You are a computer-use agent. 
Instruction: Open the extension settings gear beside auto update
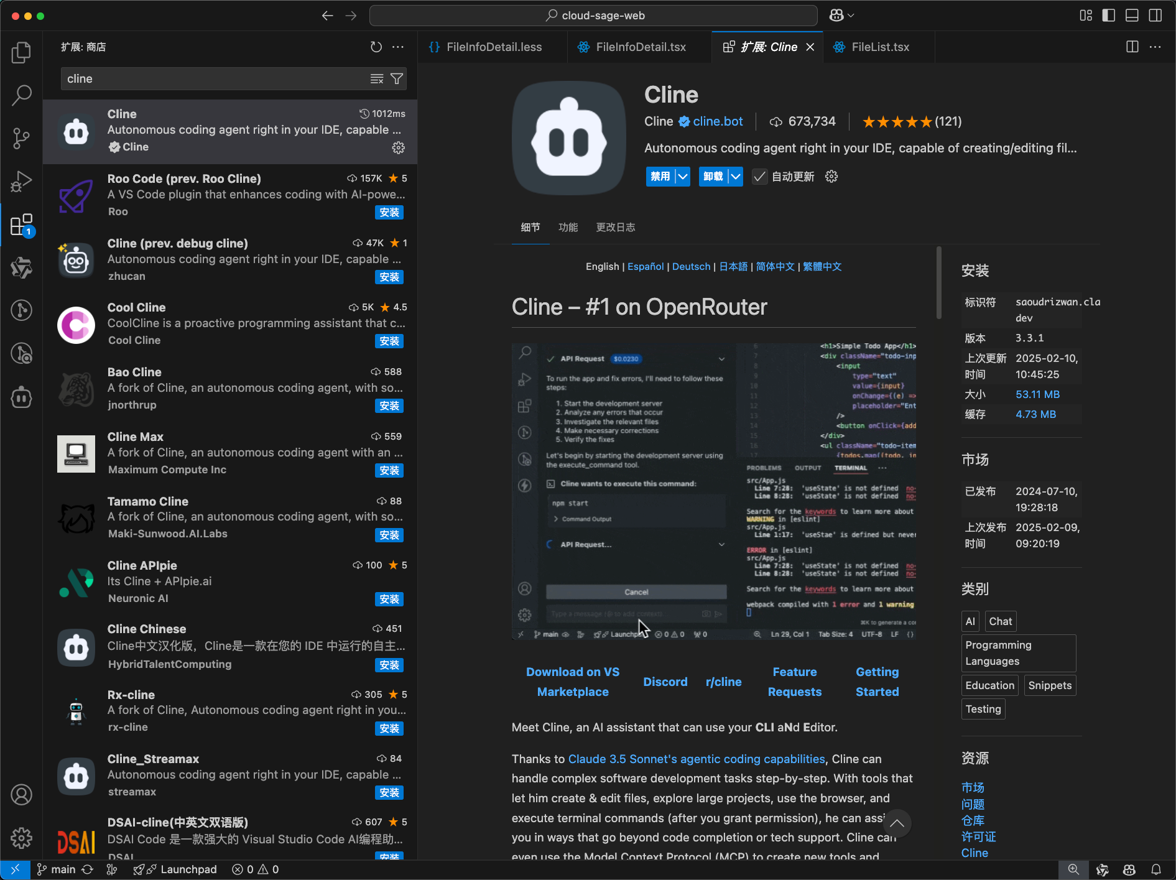tap(831, 177)
